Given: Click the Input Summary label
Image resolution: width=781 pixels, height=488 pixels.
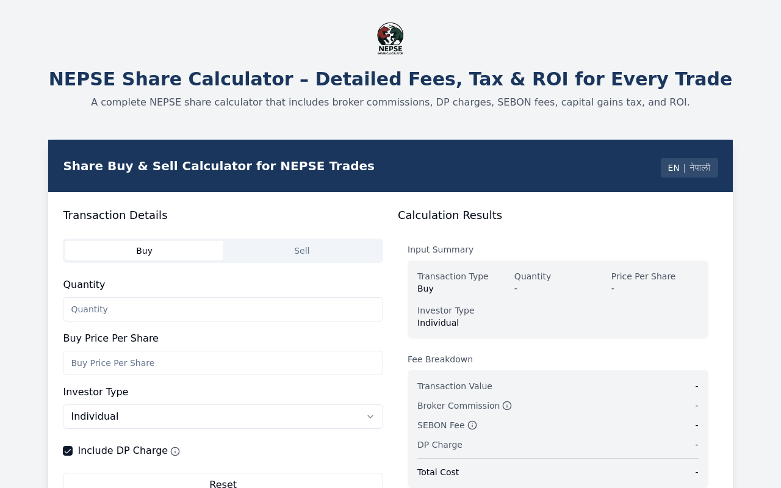Looking at the screenshot, I should pyautogui.click(x=441, y=249).
